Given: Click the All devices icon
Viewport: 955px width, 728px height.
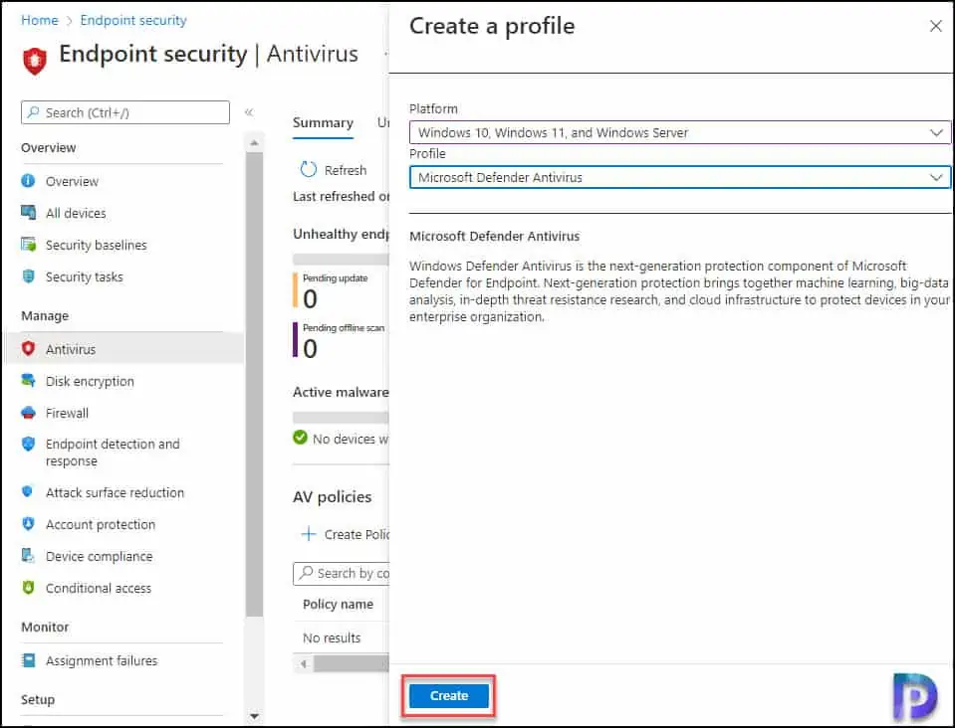Looking at the screenshot, I should pos(28,212).
